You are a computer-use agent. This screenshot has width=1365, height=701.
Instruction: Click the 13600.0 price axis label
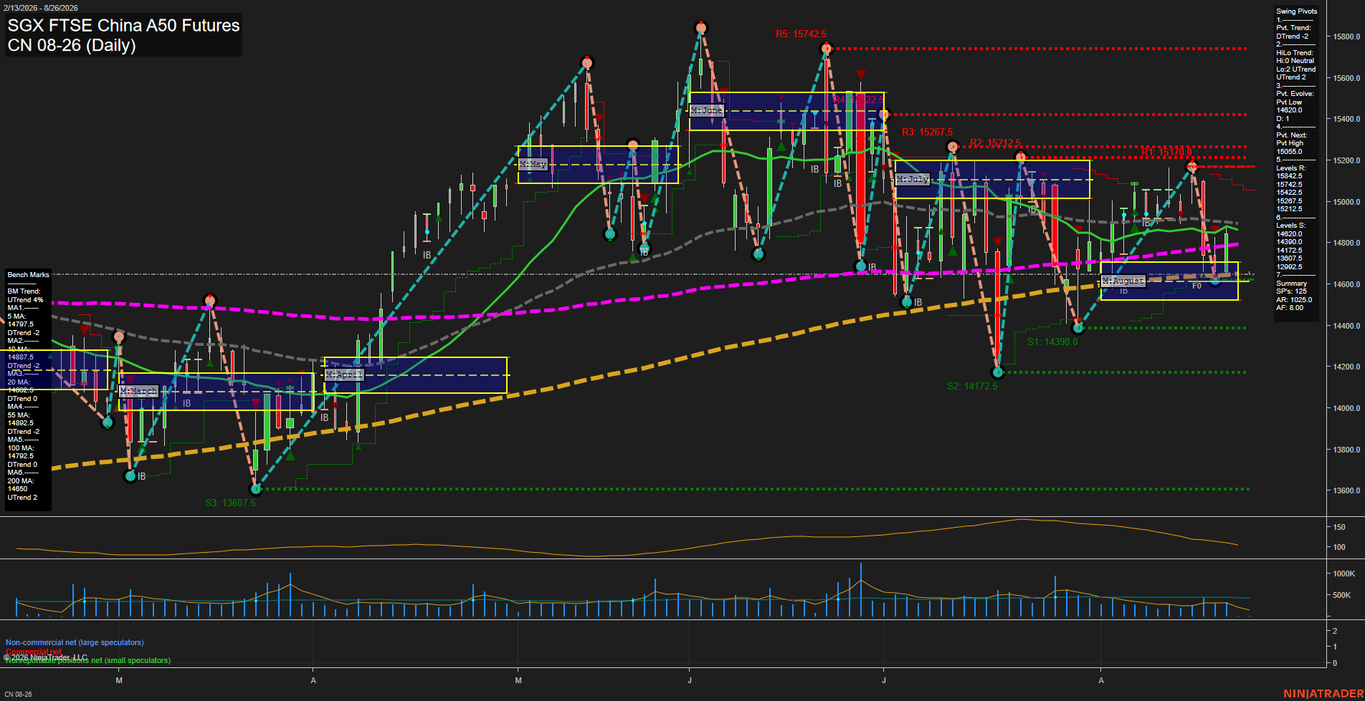point(1346,490)
